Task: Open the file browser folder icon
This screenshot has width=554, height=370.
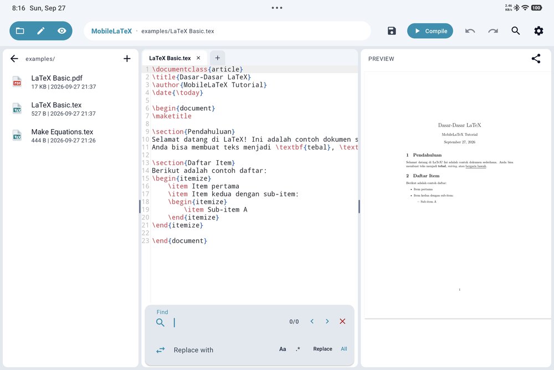Action: (20, 31)
